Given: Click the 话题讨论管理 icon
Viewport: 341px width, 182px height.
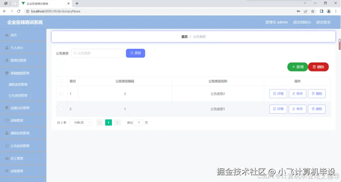Looking at the screenshot, I should click(7, 108).
